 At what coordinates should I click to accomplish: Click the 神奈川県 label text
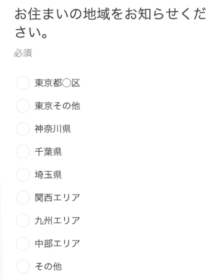tap(53, 129)
